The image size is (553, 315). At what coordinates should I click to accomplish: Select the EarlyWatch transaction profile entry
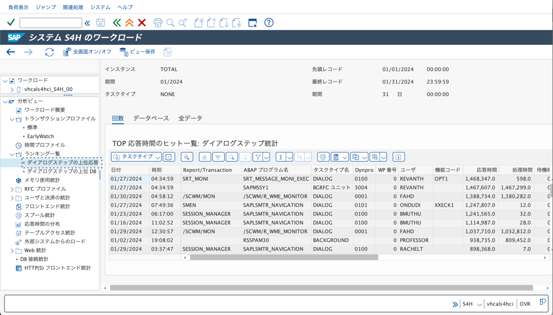(40, 136)
